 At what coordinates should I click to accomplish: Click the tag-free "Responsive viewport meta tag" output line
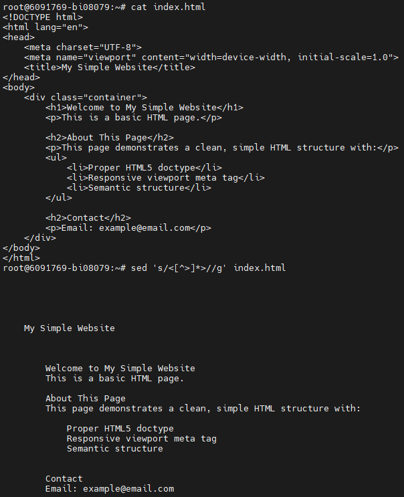(x=142, y=439)
